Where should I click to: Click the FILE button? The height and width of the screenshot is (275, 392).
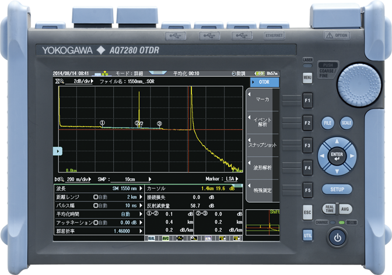pyautogui.click(x=327, y=123)
